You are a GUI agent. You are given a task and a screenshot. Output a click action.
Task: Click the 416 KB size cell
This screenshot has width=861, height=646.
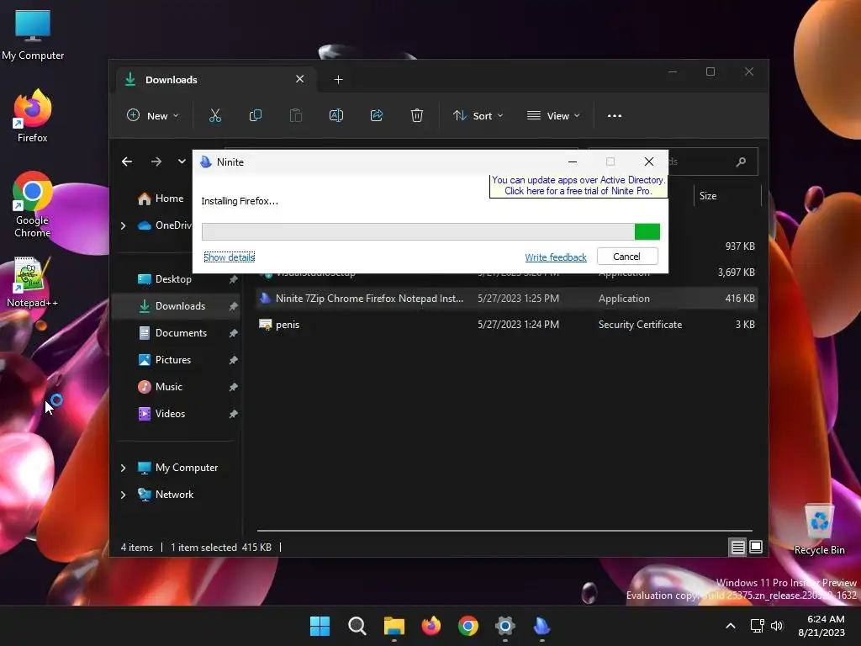[740, 299]
